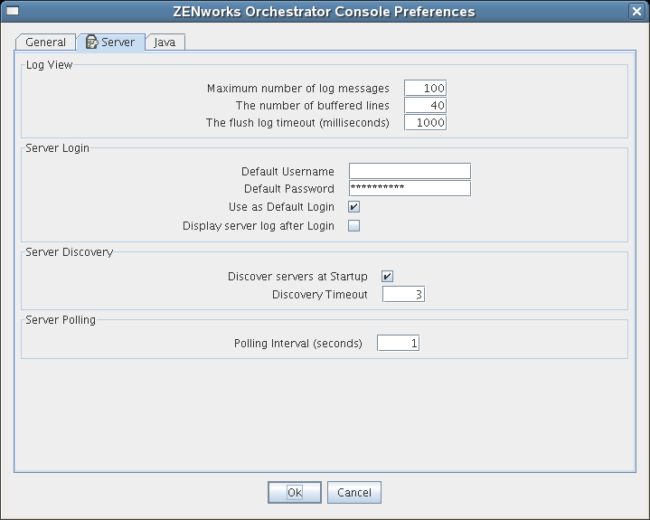Focus the Default Password field
The height and width of the screenshot is (520, 650).
[410, 189]
